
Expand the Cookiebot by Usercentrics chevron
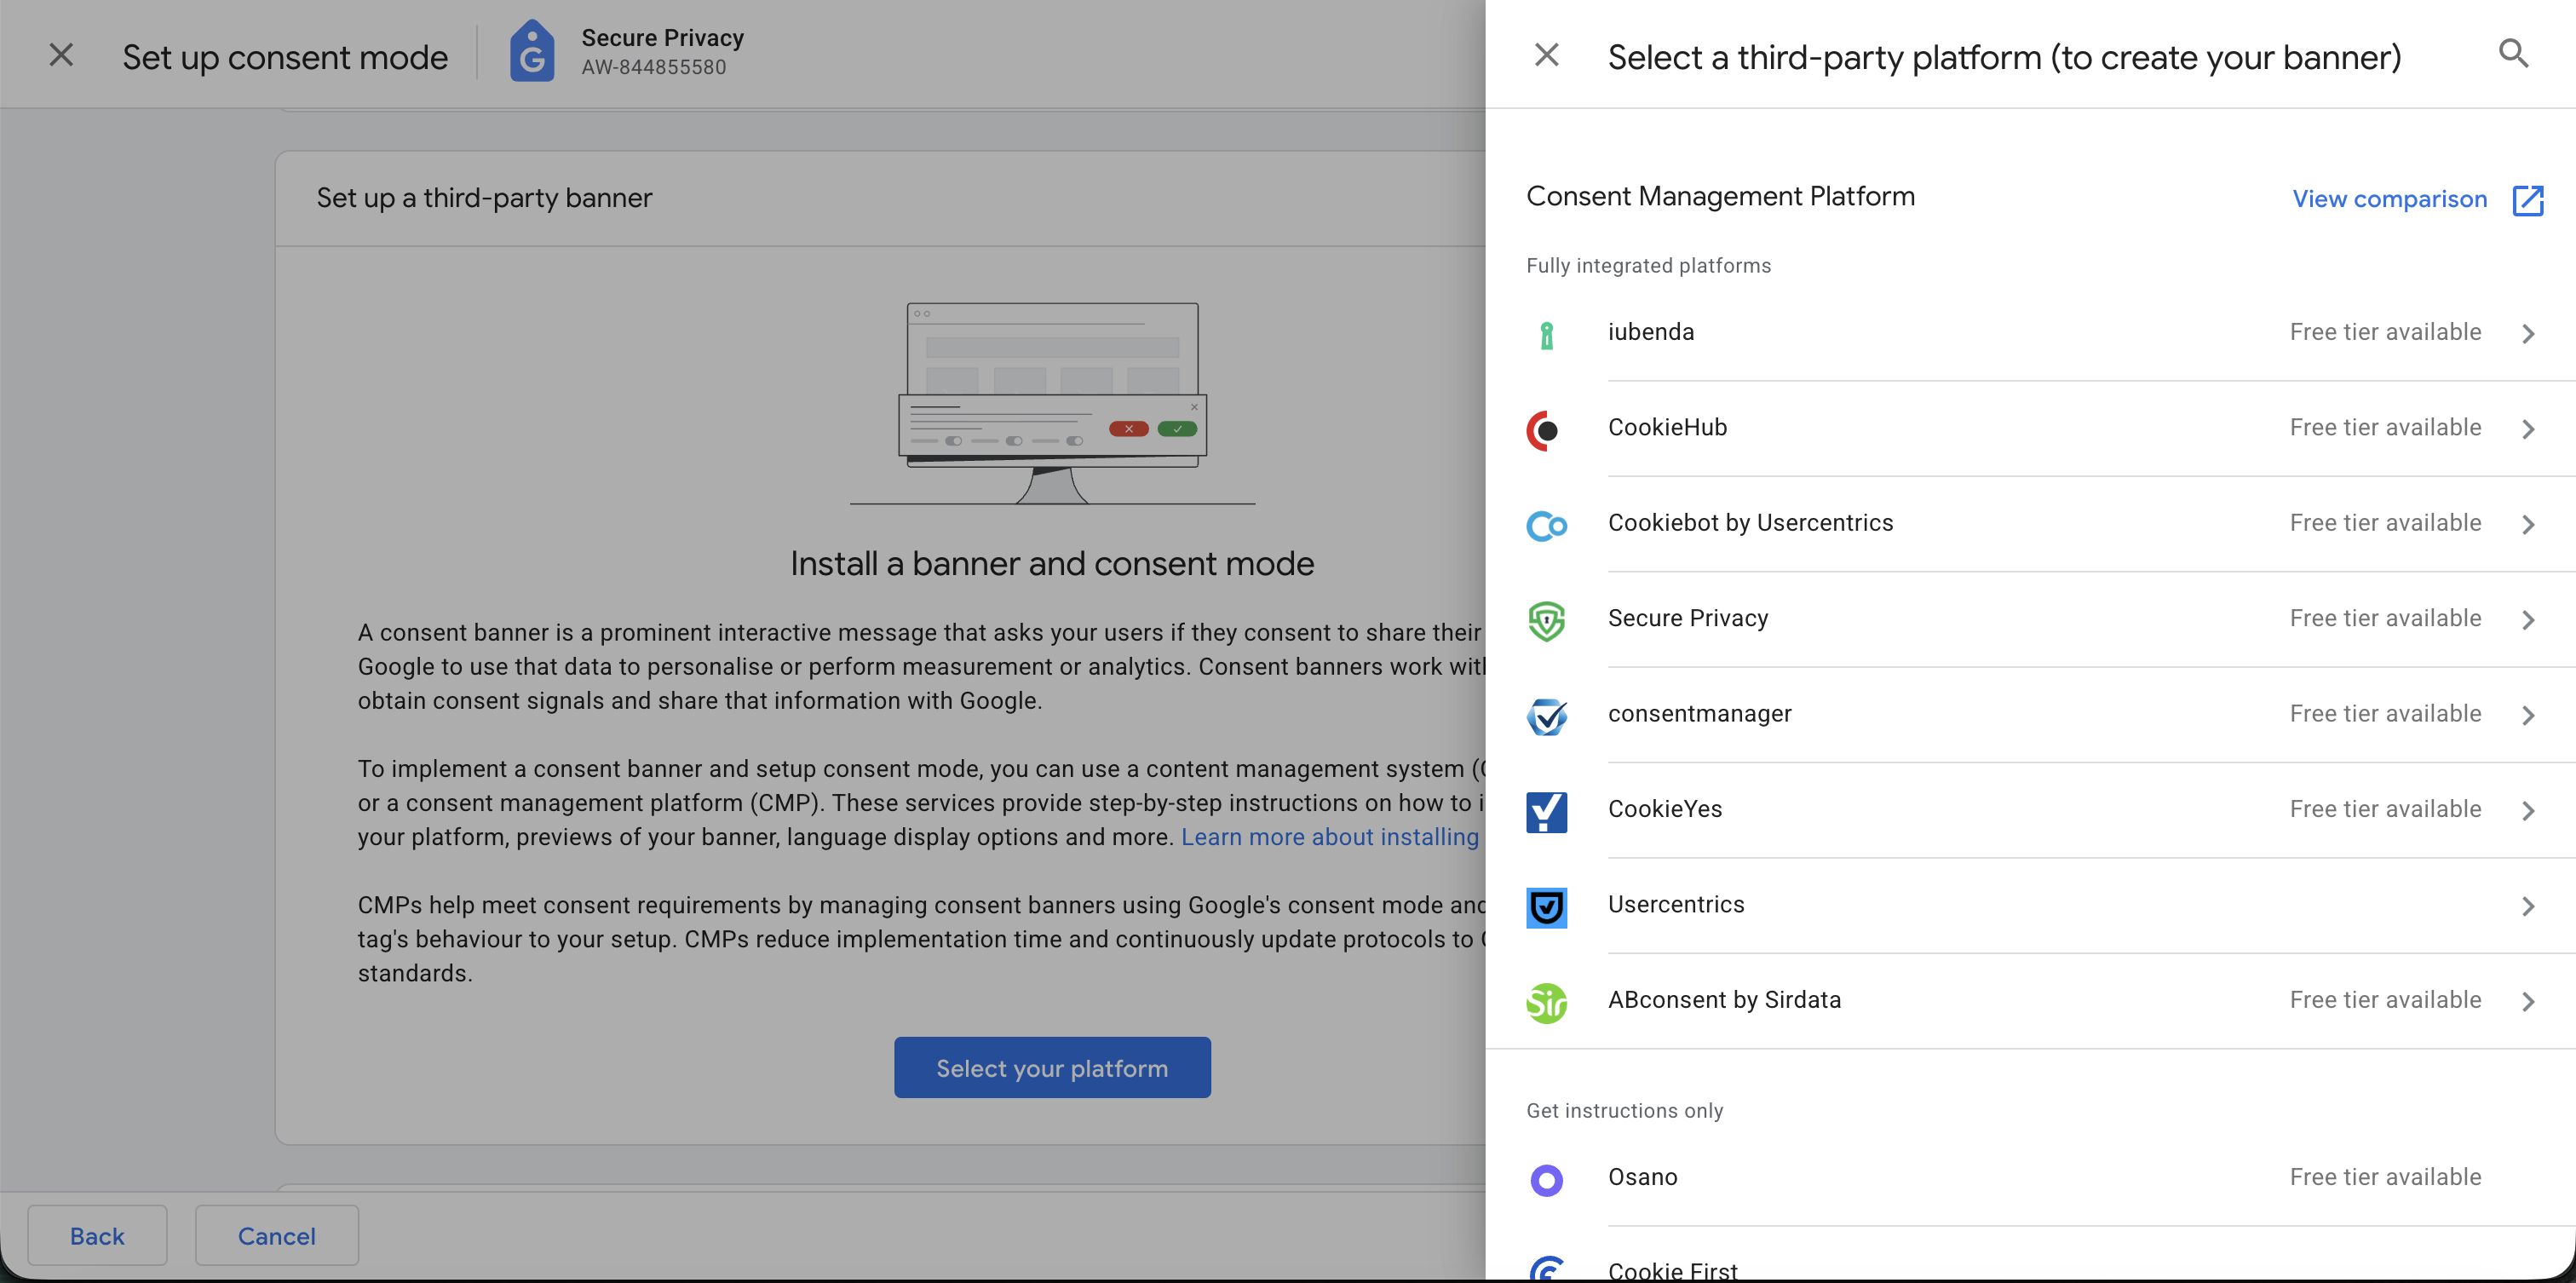(x=2528, y=525)
